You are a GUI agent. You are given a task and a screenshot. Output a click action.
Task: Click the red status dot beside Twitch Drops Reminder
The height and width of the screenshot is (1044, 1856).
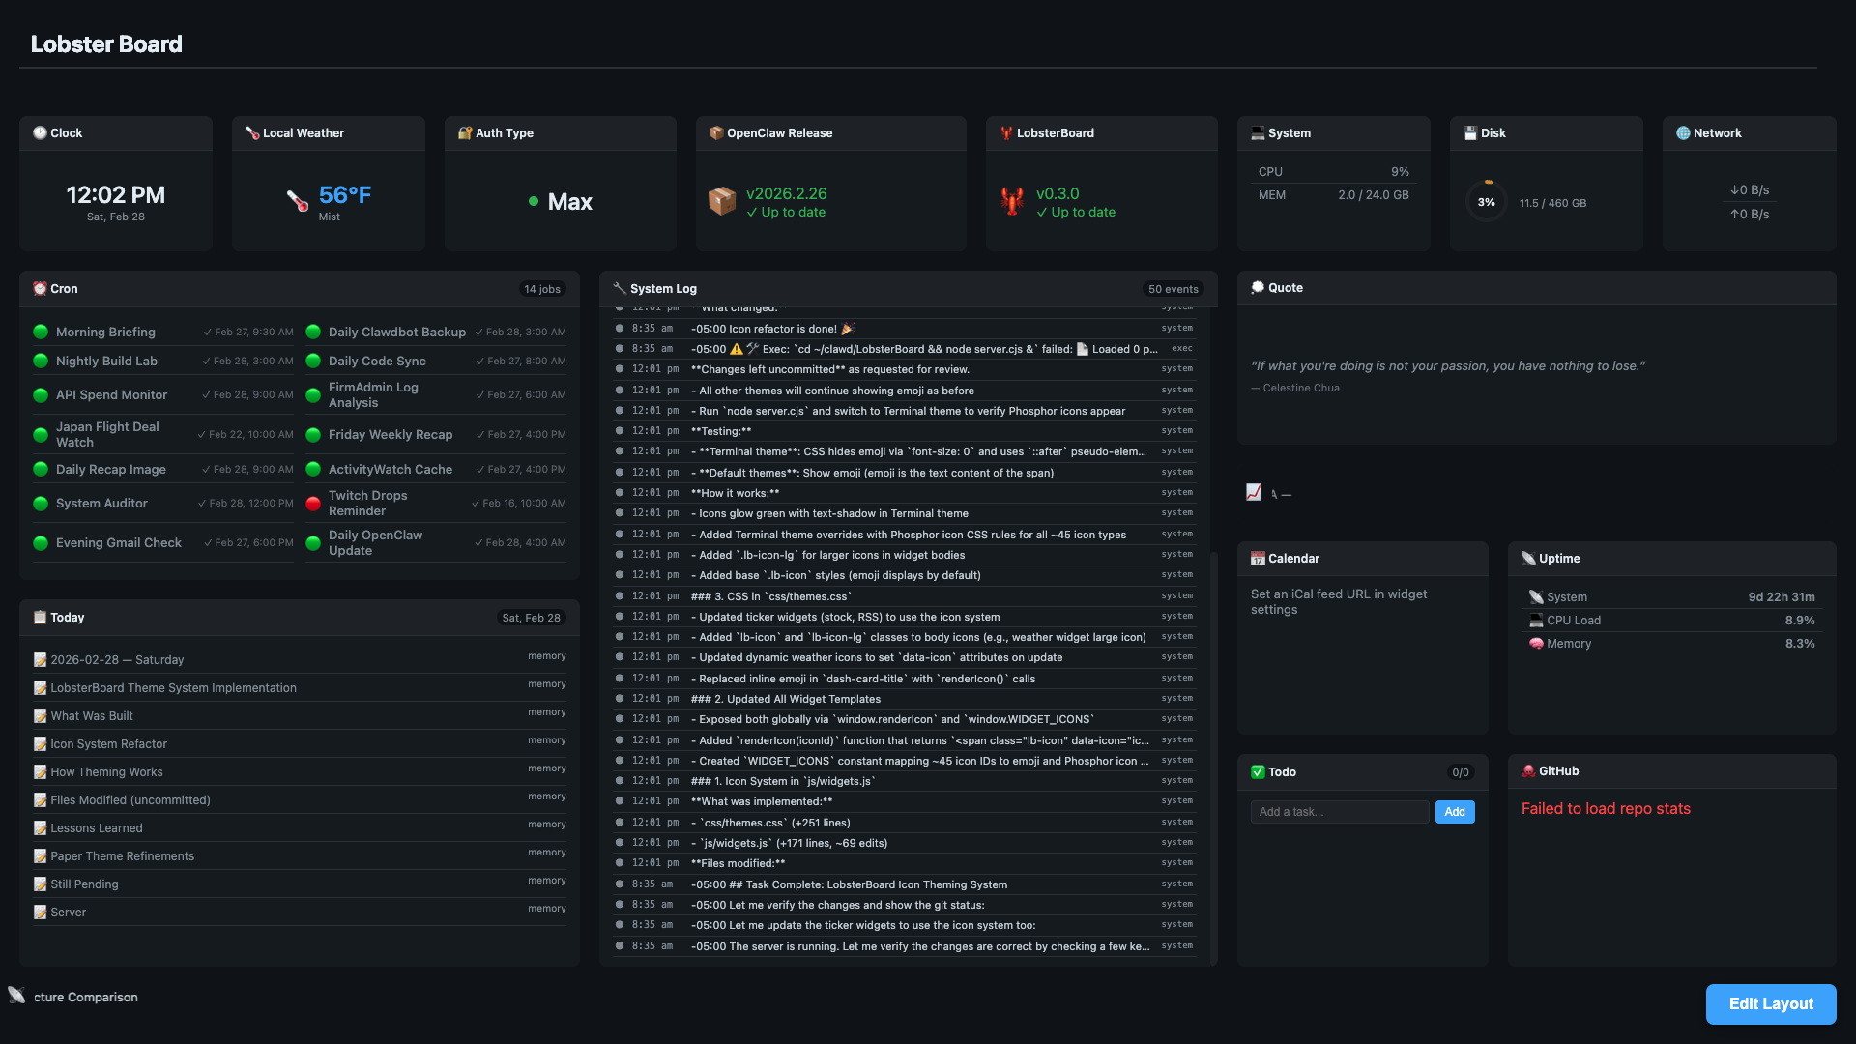click(x=313, y=503)
